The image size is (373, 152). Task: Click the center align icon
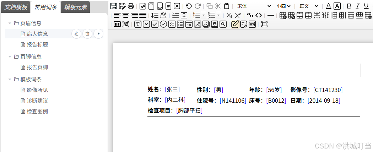coord(126,16)
